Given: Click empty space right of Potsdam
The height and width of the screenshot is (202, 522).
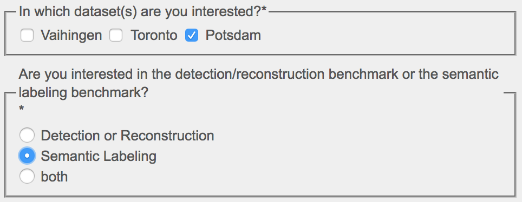Looking at the screenshot, I should click(x=386, y=35).
